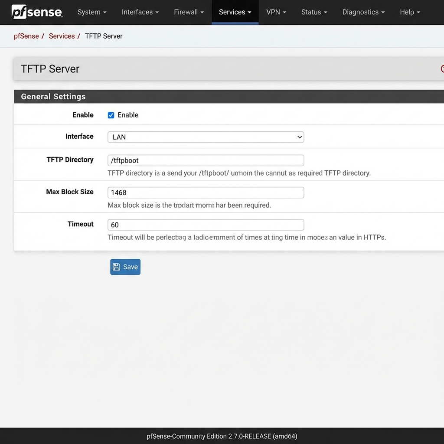Image resolution: width=444 pixels, height=444 pixels.
Task: Open the Help menu
Action: click(409, 12)
